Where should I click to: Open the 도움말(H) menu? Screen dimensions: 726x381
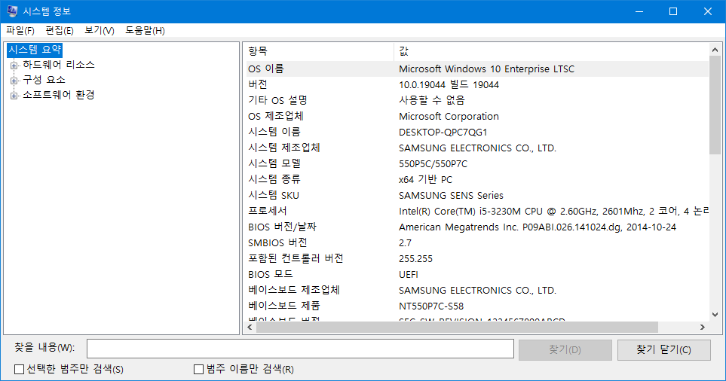[x=145, y=31]
